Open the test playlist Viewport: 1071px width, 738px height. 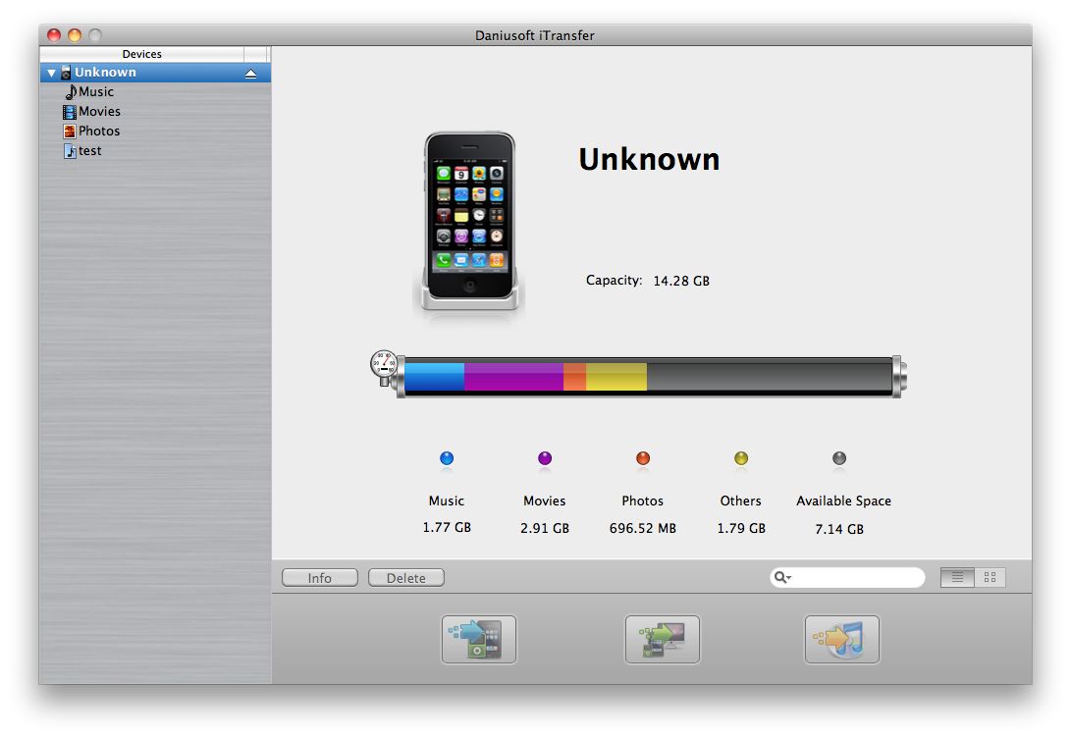[x=89, y=151]
